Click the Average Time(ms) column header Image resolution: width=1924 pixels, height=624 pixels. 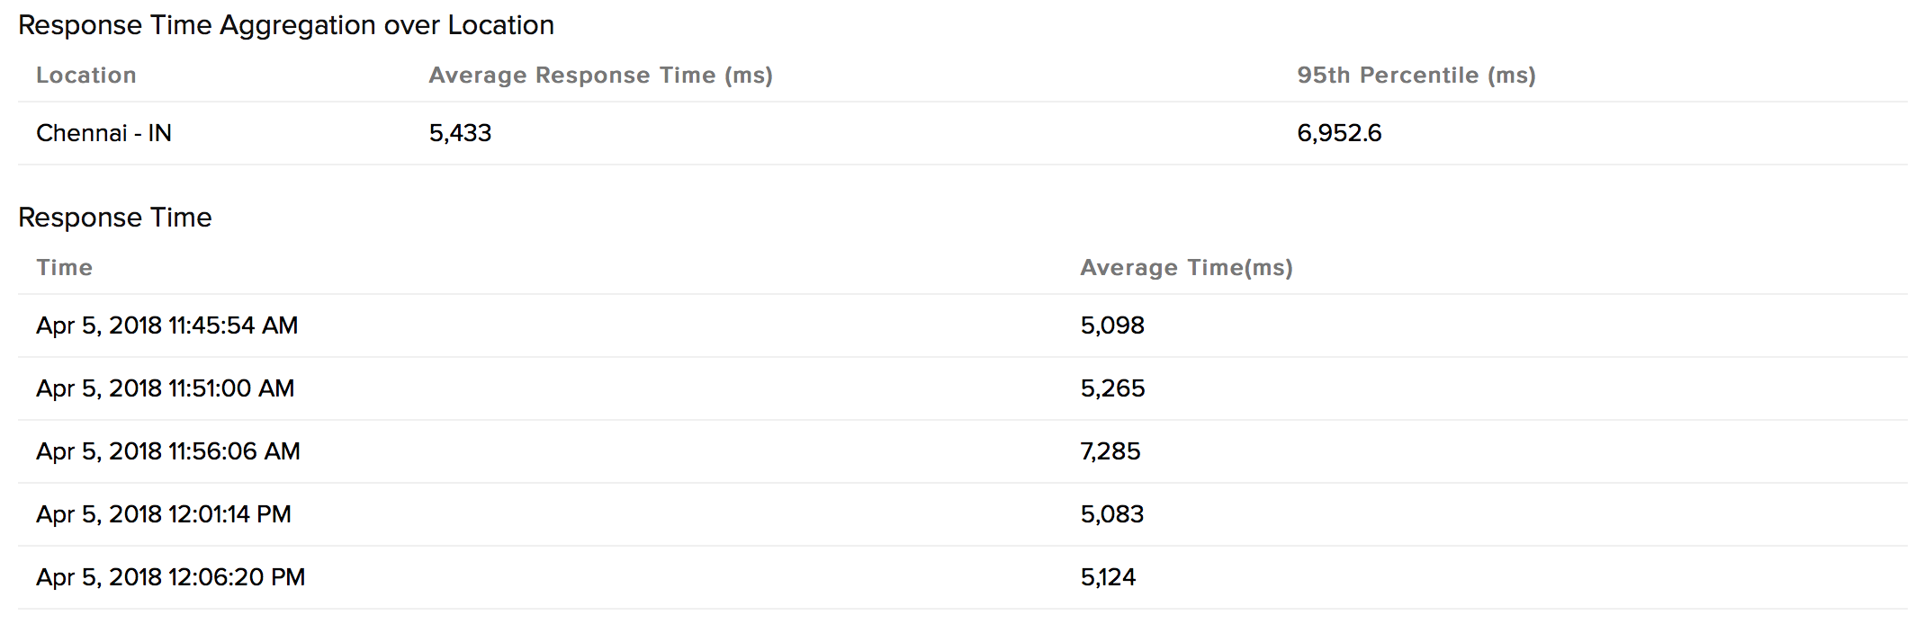click(1186, 268)
